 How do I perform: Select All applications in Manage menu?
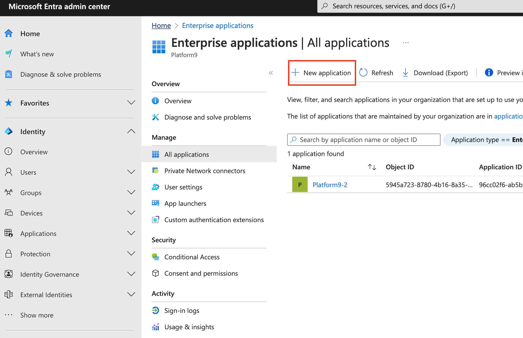(x=187, y=155)
